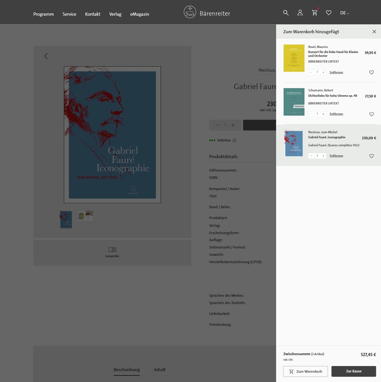Click the Zum Warenkorb button
Screen dimensions: 381x382
coord(305,371)
